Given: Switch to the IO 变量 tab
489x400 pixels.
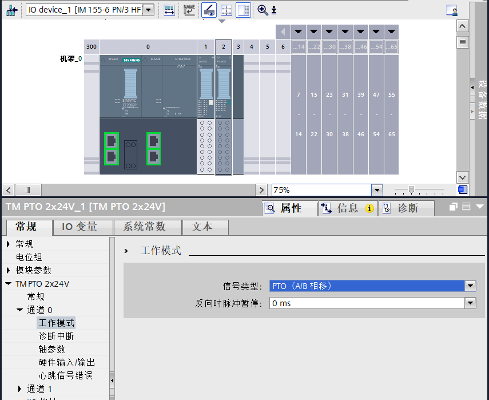Looking at the screenshot, I should click(79, 227).
